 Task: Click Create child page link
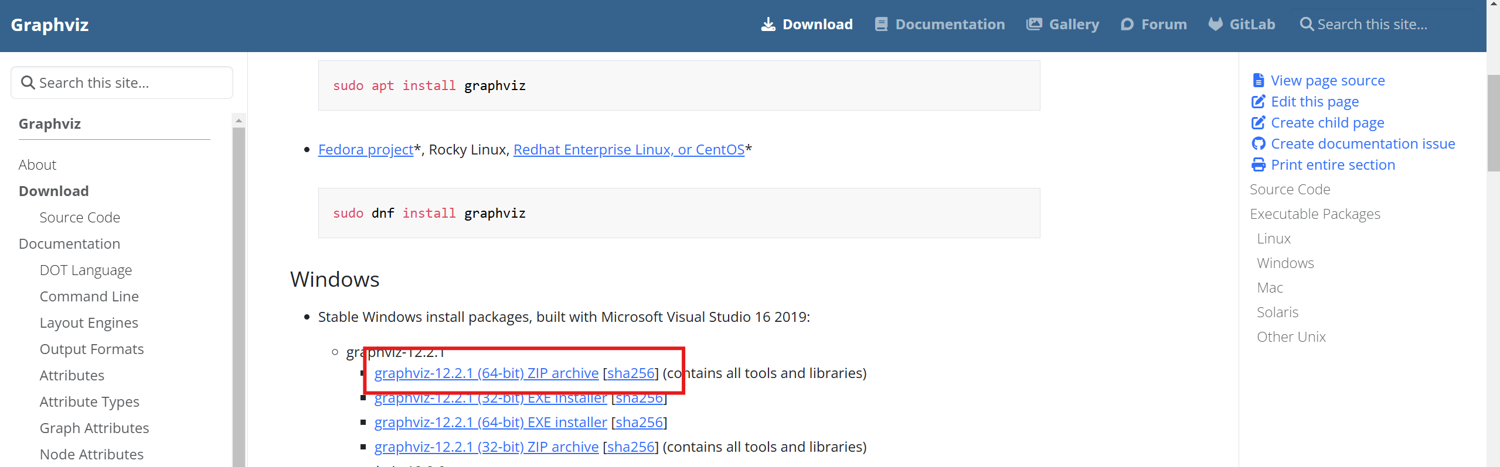(1328, 122)
